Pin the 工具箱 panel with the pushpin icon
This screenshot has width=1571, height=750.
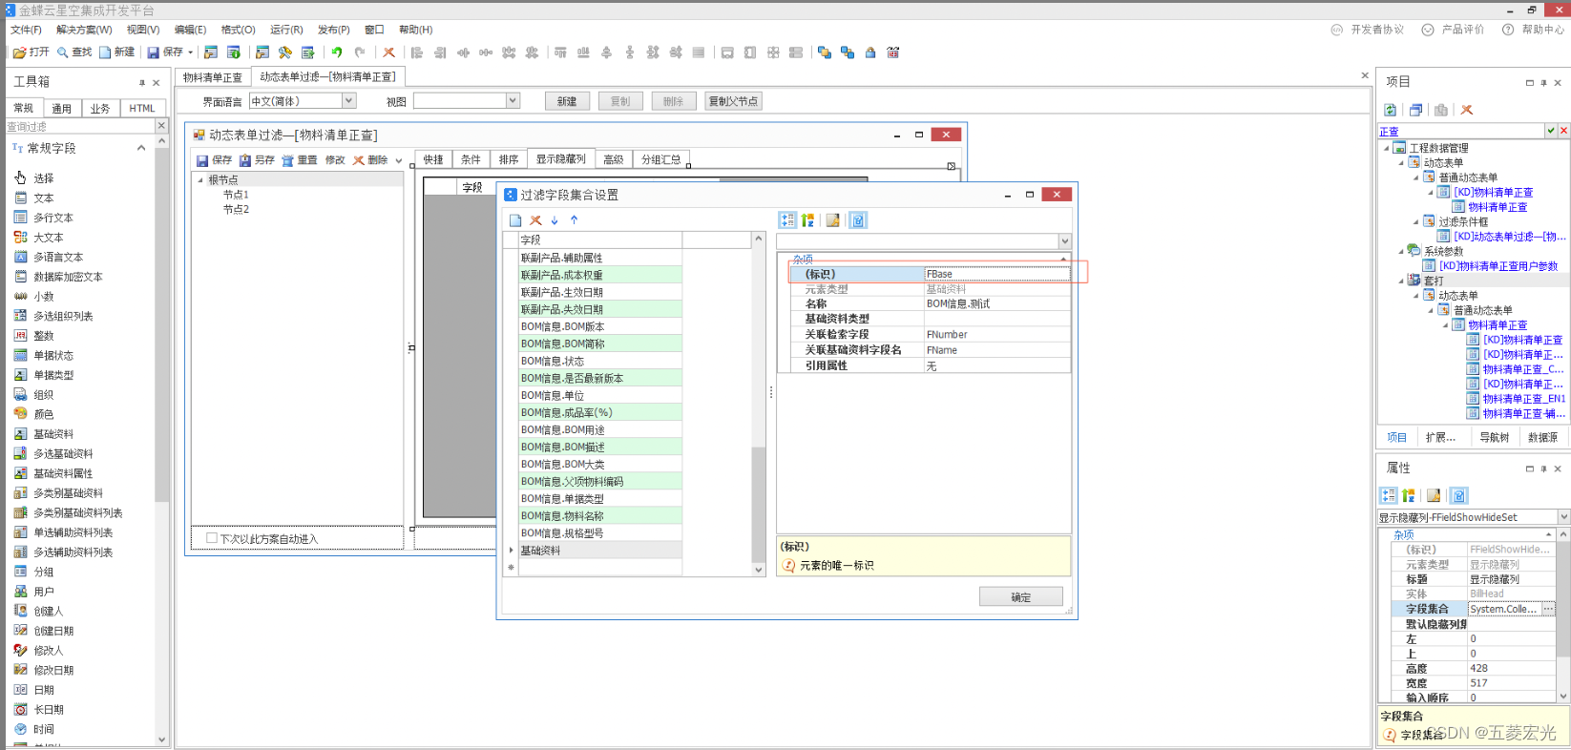pyautogui.click(x=142, y=82)
